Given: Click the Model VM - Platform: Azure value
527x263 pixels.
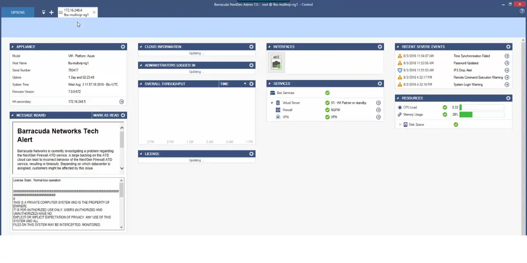Looking at the screenshot, I should [x=81, y=56].
